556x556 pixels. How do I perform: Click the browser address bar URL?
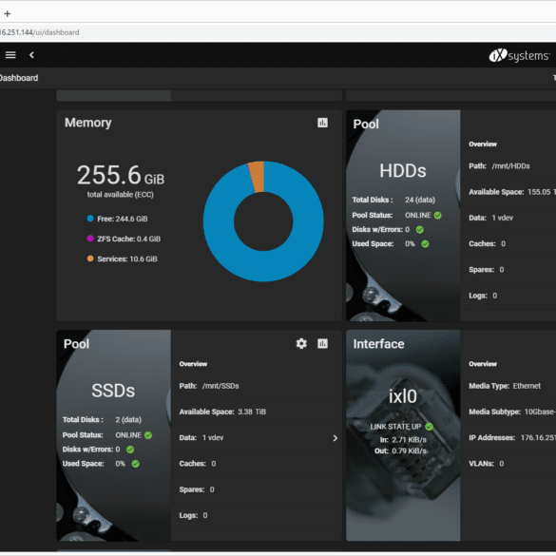point(39,32)
